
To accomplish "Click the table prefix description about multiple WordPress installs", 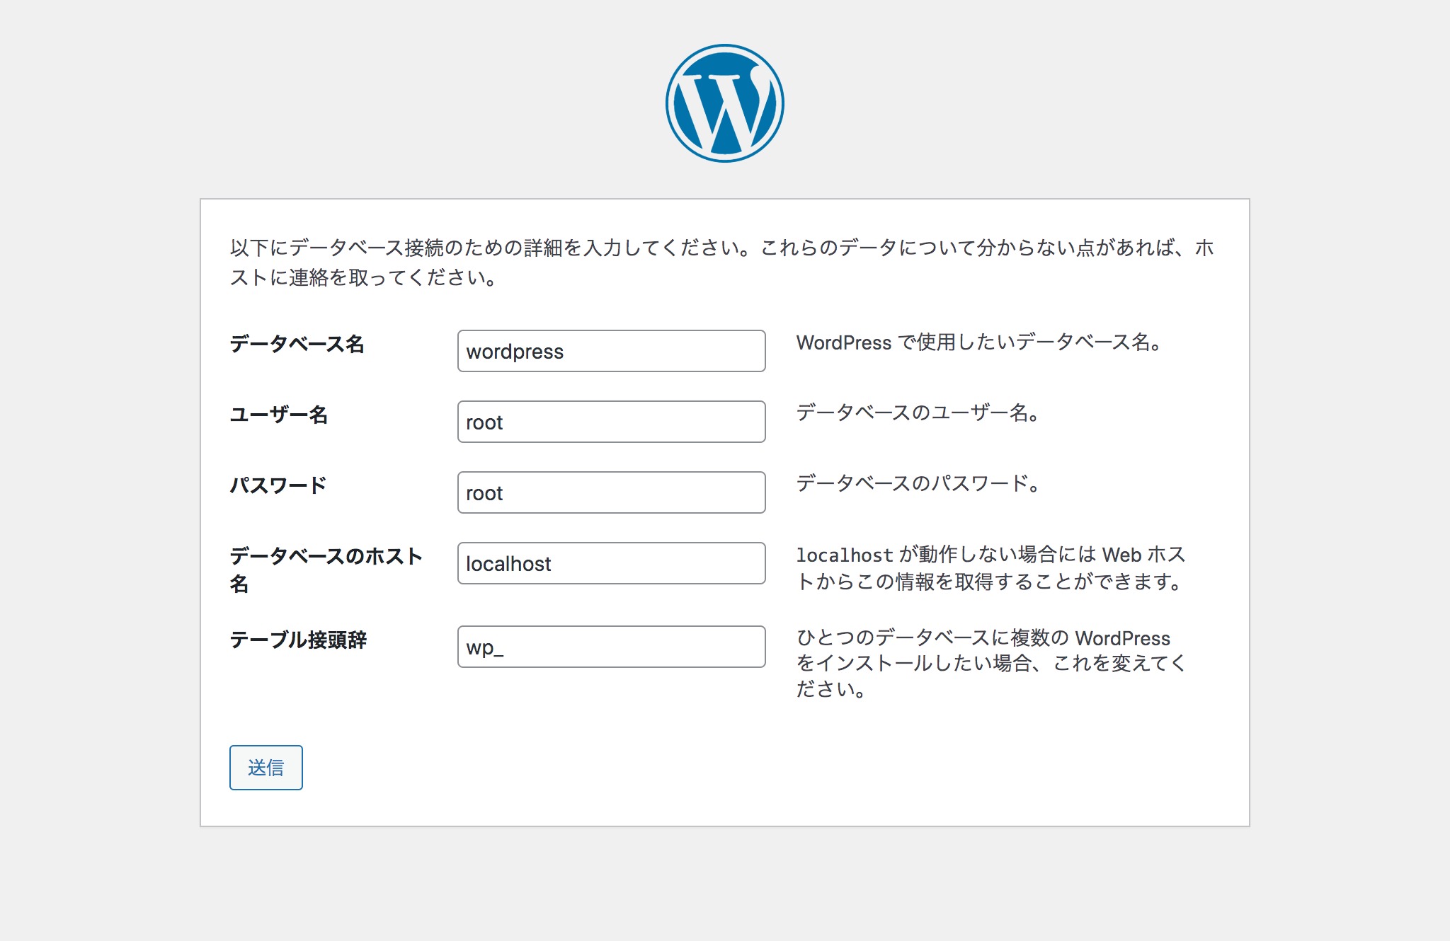I will click(x=990, y=664).
